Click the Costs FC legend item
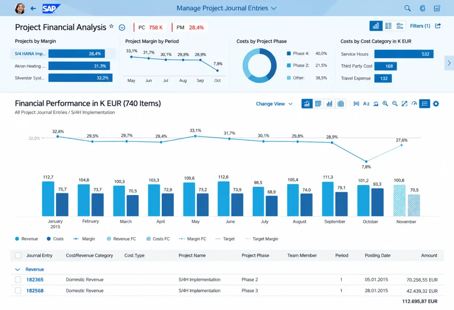Screen dimensions: 454x310 pos(158,239)
